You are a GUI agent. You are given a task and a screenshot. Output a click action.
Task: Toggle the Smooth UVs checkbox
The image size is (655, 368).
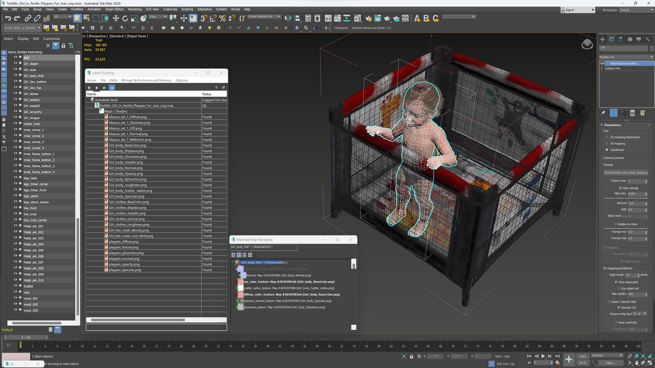[x=619, y=308]
